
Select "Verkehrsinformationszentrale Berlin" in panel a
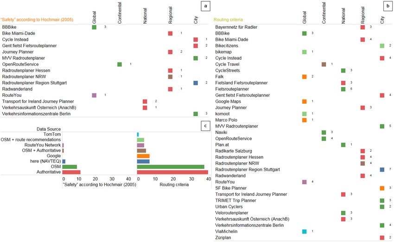click(x=36, y=114)
